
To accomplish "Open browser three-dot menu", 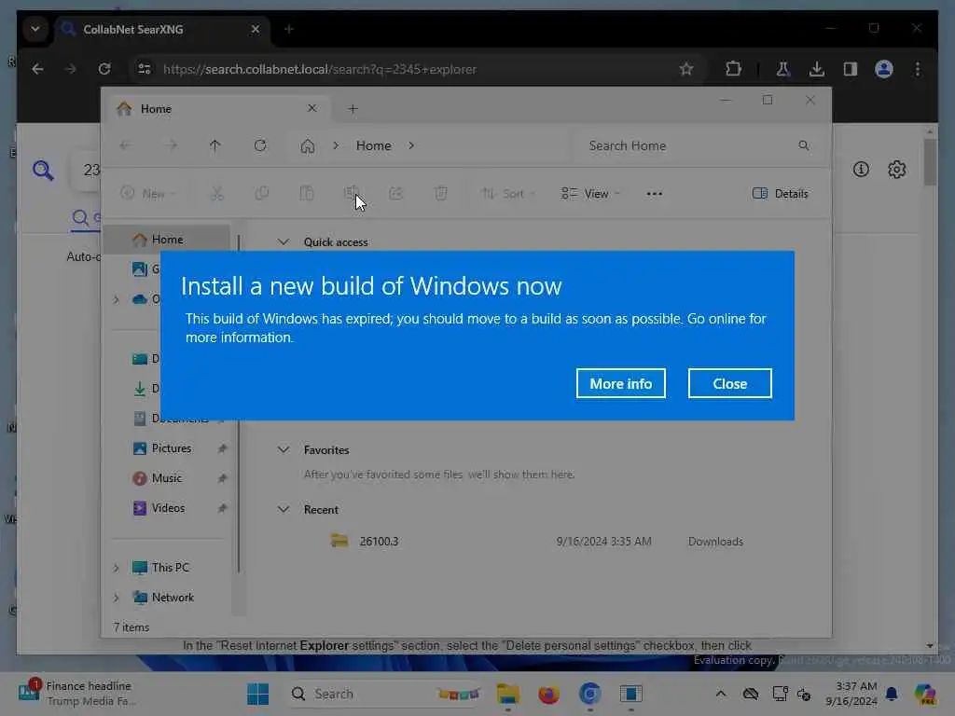I will pyautogui.click(x=918, y=69).
